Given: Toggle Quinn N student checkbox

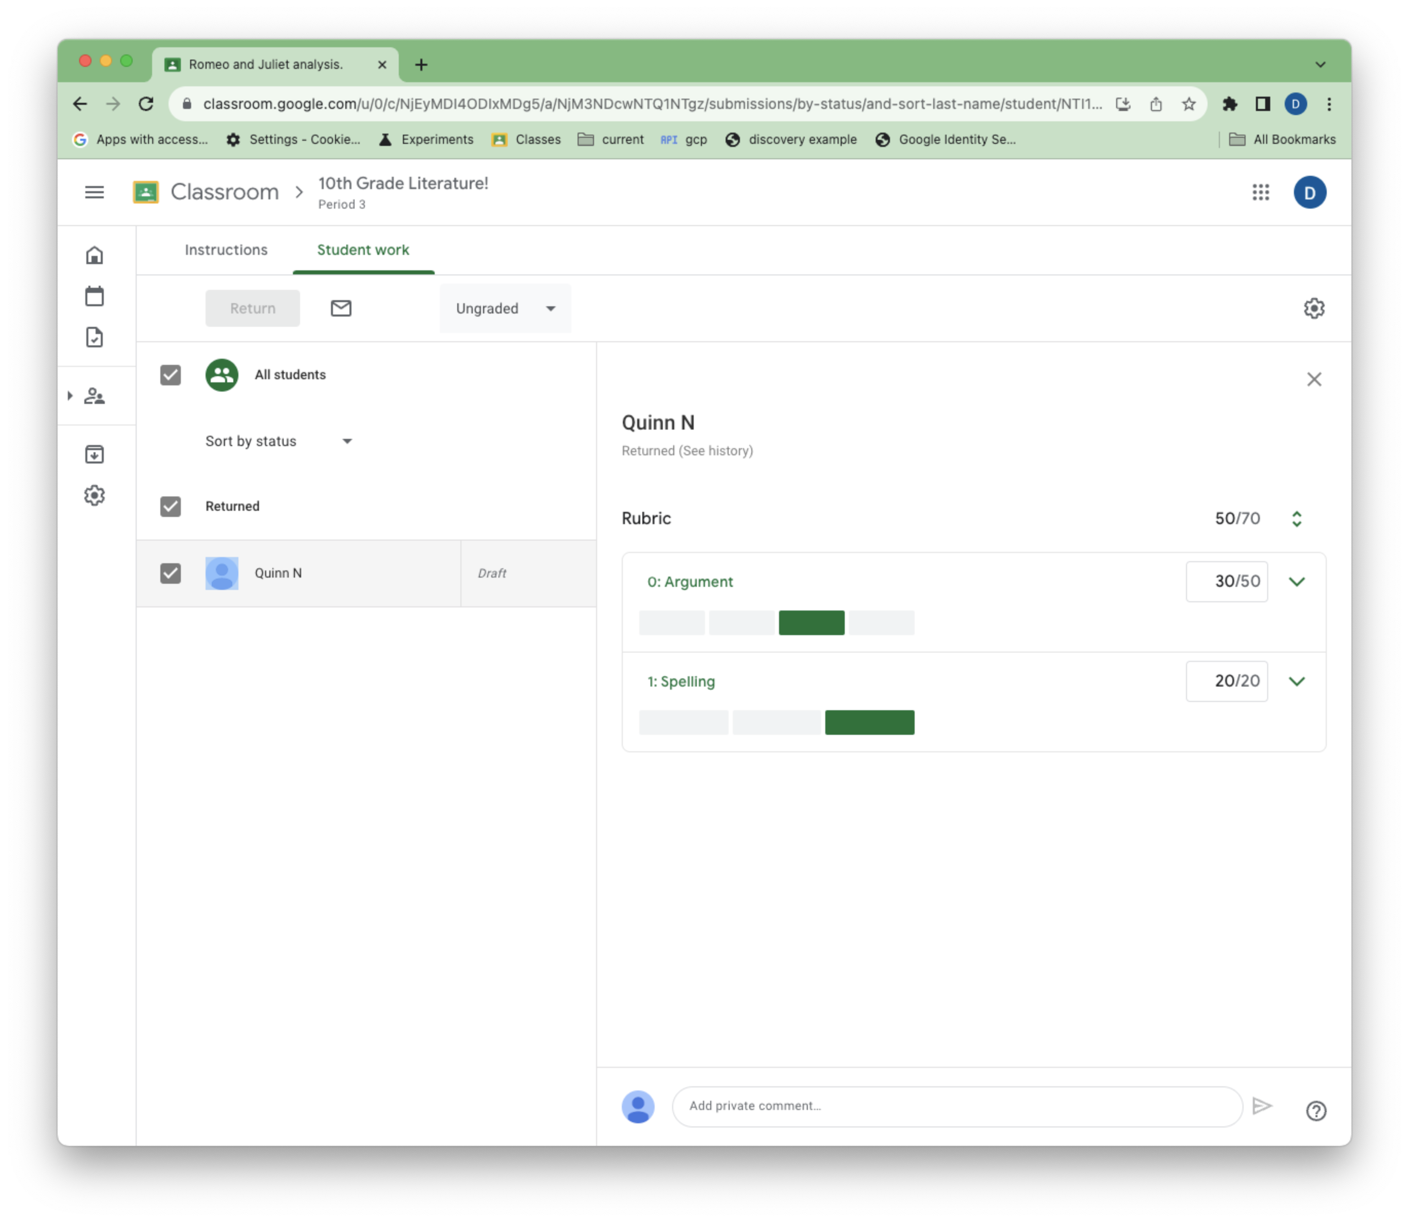Looking at the screenshot, I should point(170,572).
